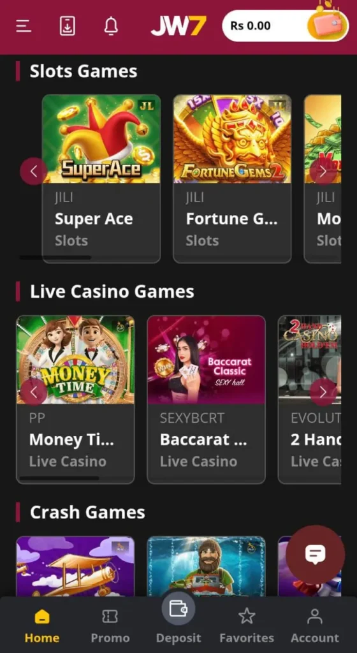
Task: Go to Account tab
Action: [314, 626]
